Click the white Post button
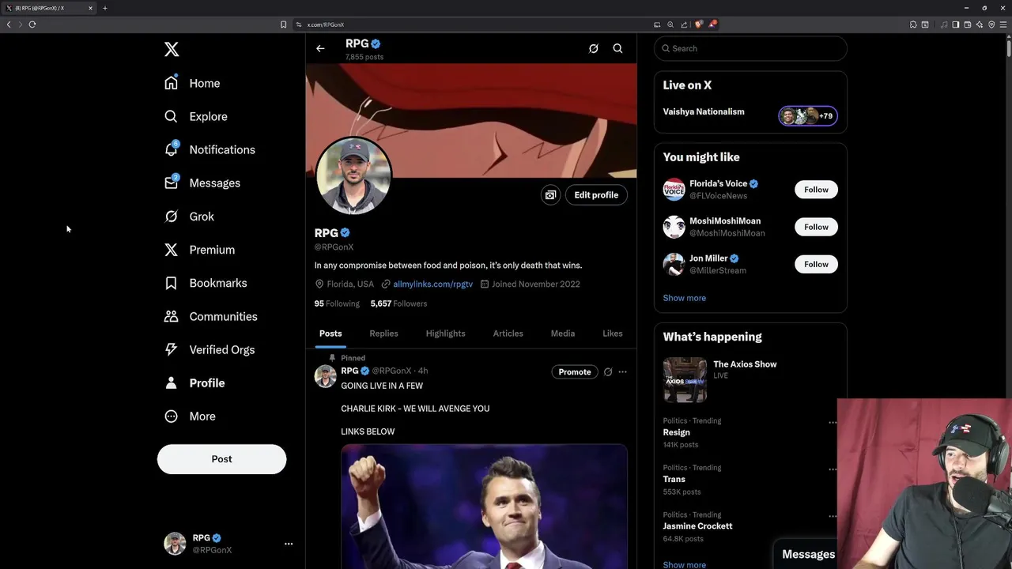 221,459
